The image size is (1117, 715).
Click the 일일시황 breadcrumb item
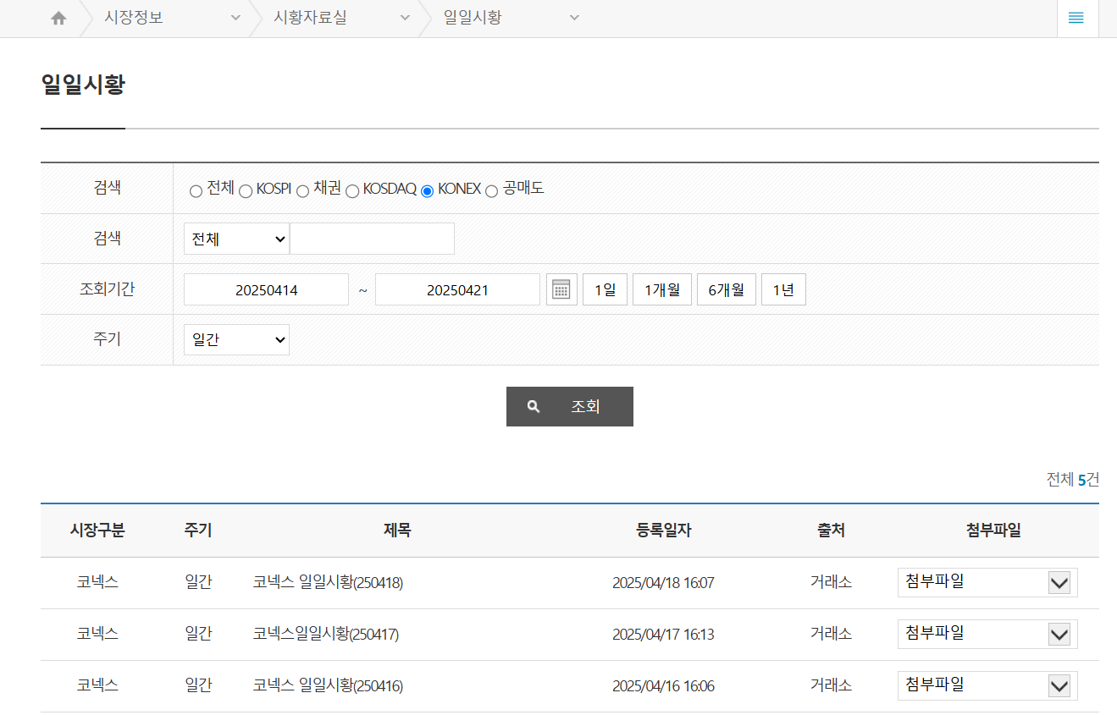click(474, 18)
